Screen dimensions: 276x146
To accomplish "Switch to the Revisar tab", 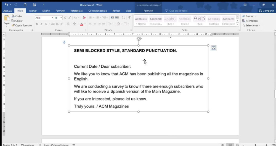I will 116,11.
